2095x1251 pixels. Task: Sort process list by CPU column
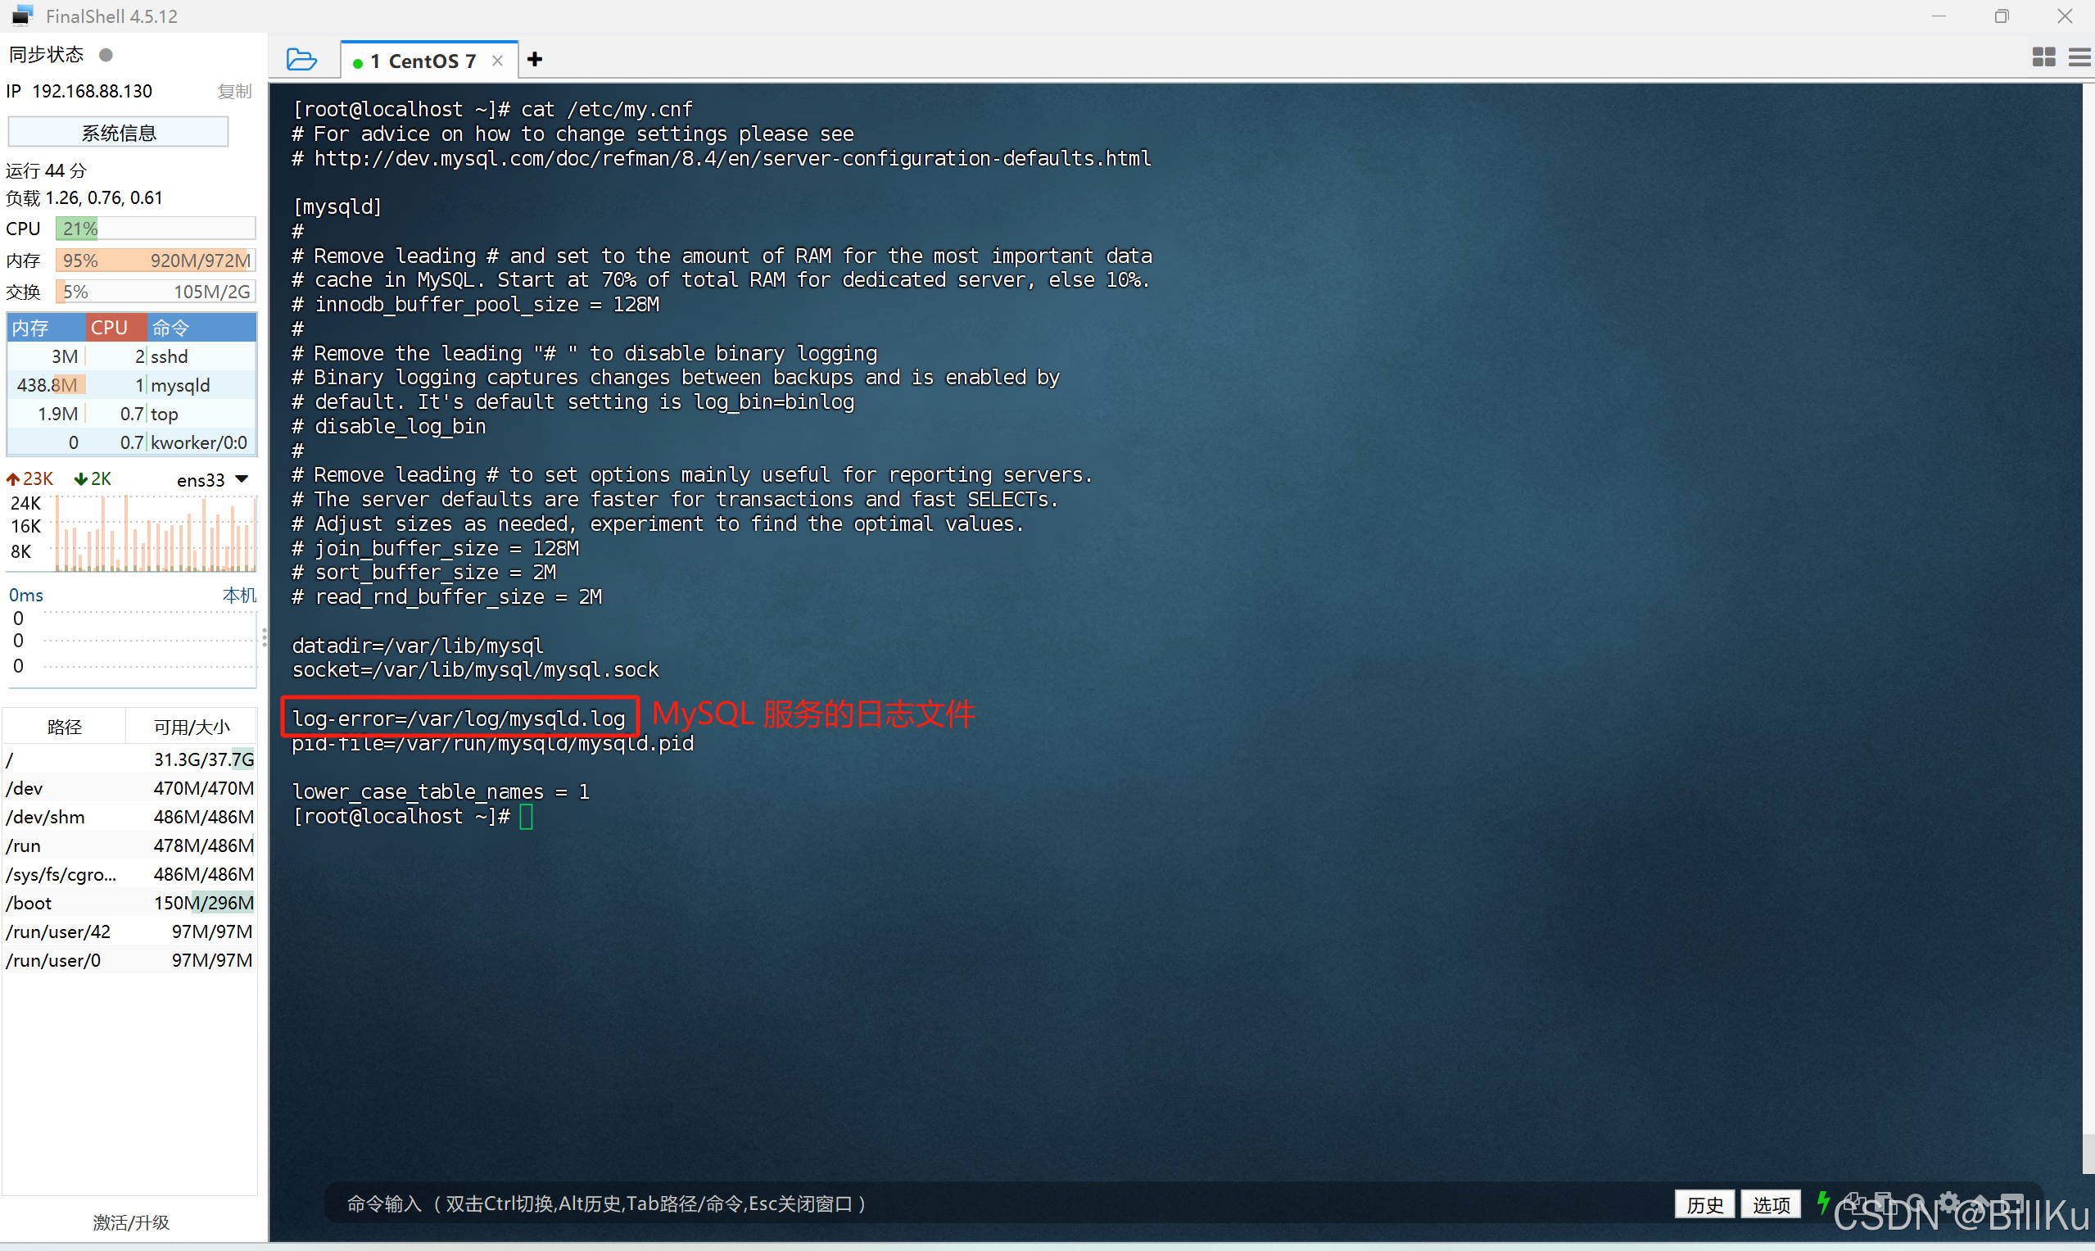click(116, 327)
